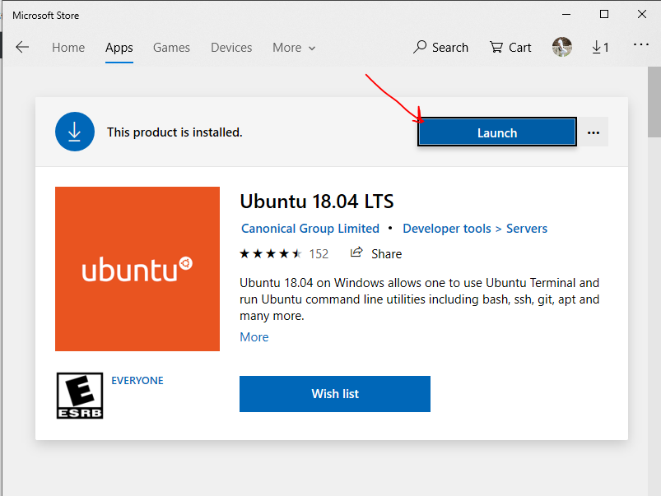Switch to the Games tab
Image resolution: width=661 pixels, height=496 pixels.
[171, 48]
